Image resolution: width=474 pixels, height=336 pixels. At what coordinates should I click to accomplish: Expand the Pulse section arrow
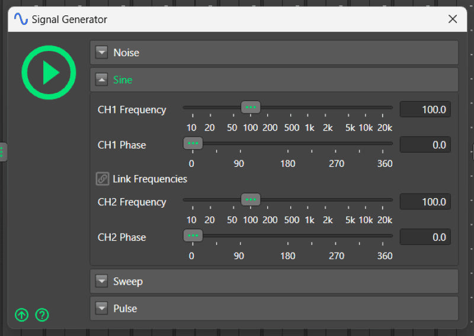[x=103, y=309]
